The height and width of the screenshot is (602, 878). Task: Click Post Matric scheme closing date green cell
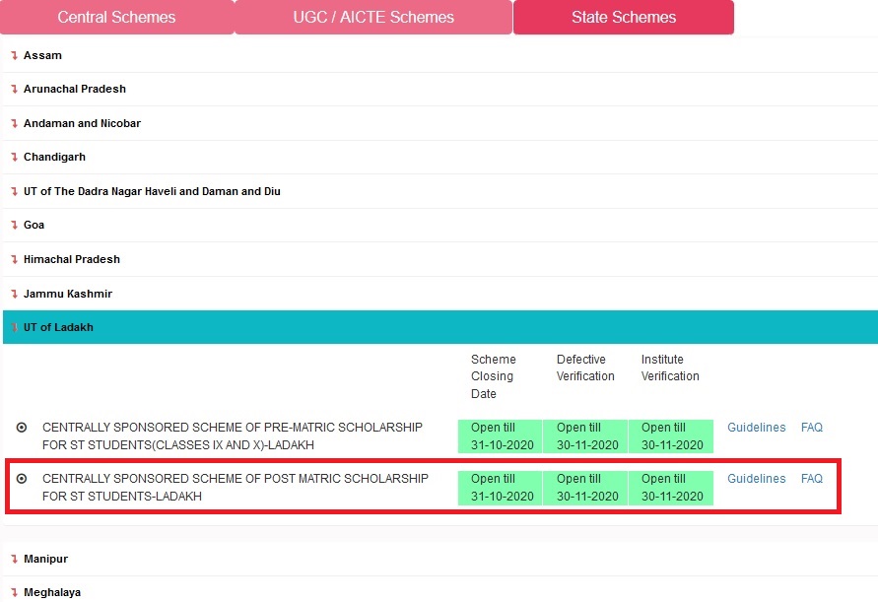click(x=500, y=488)
